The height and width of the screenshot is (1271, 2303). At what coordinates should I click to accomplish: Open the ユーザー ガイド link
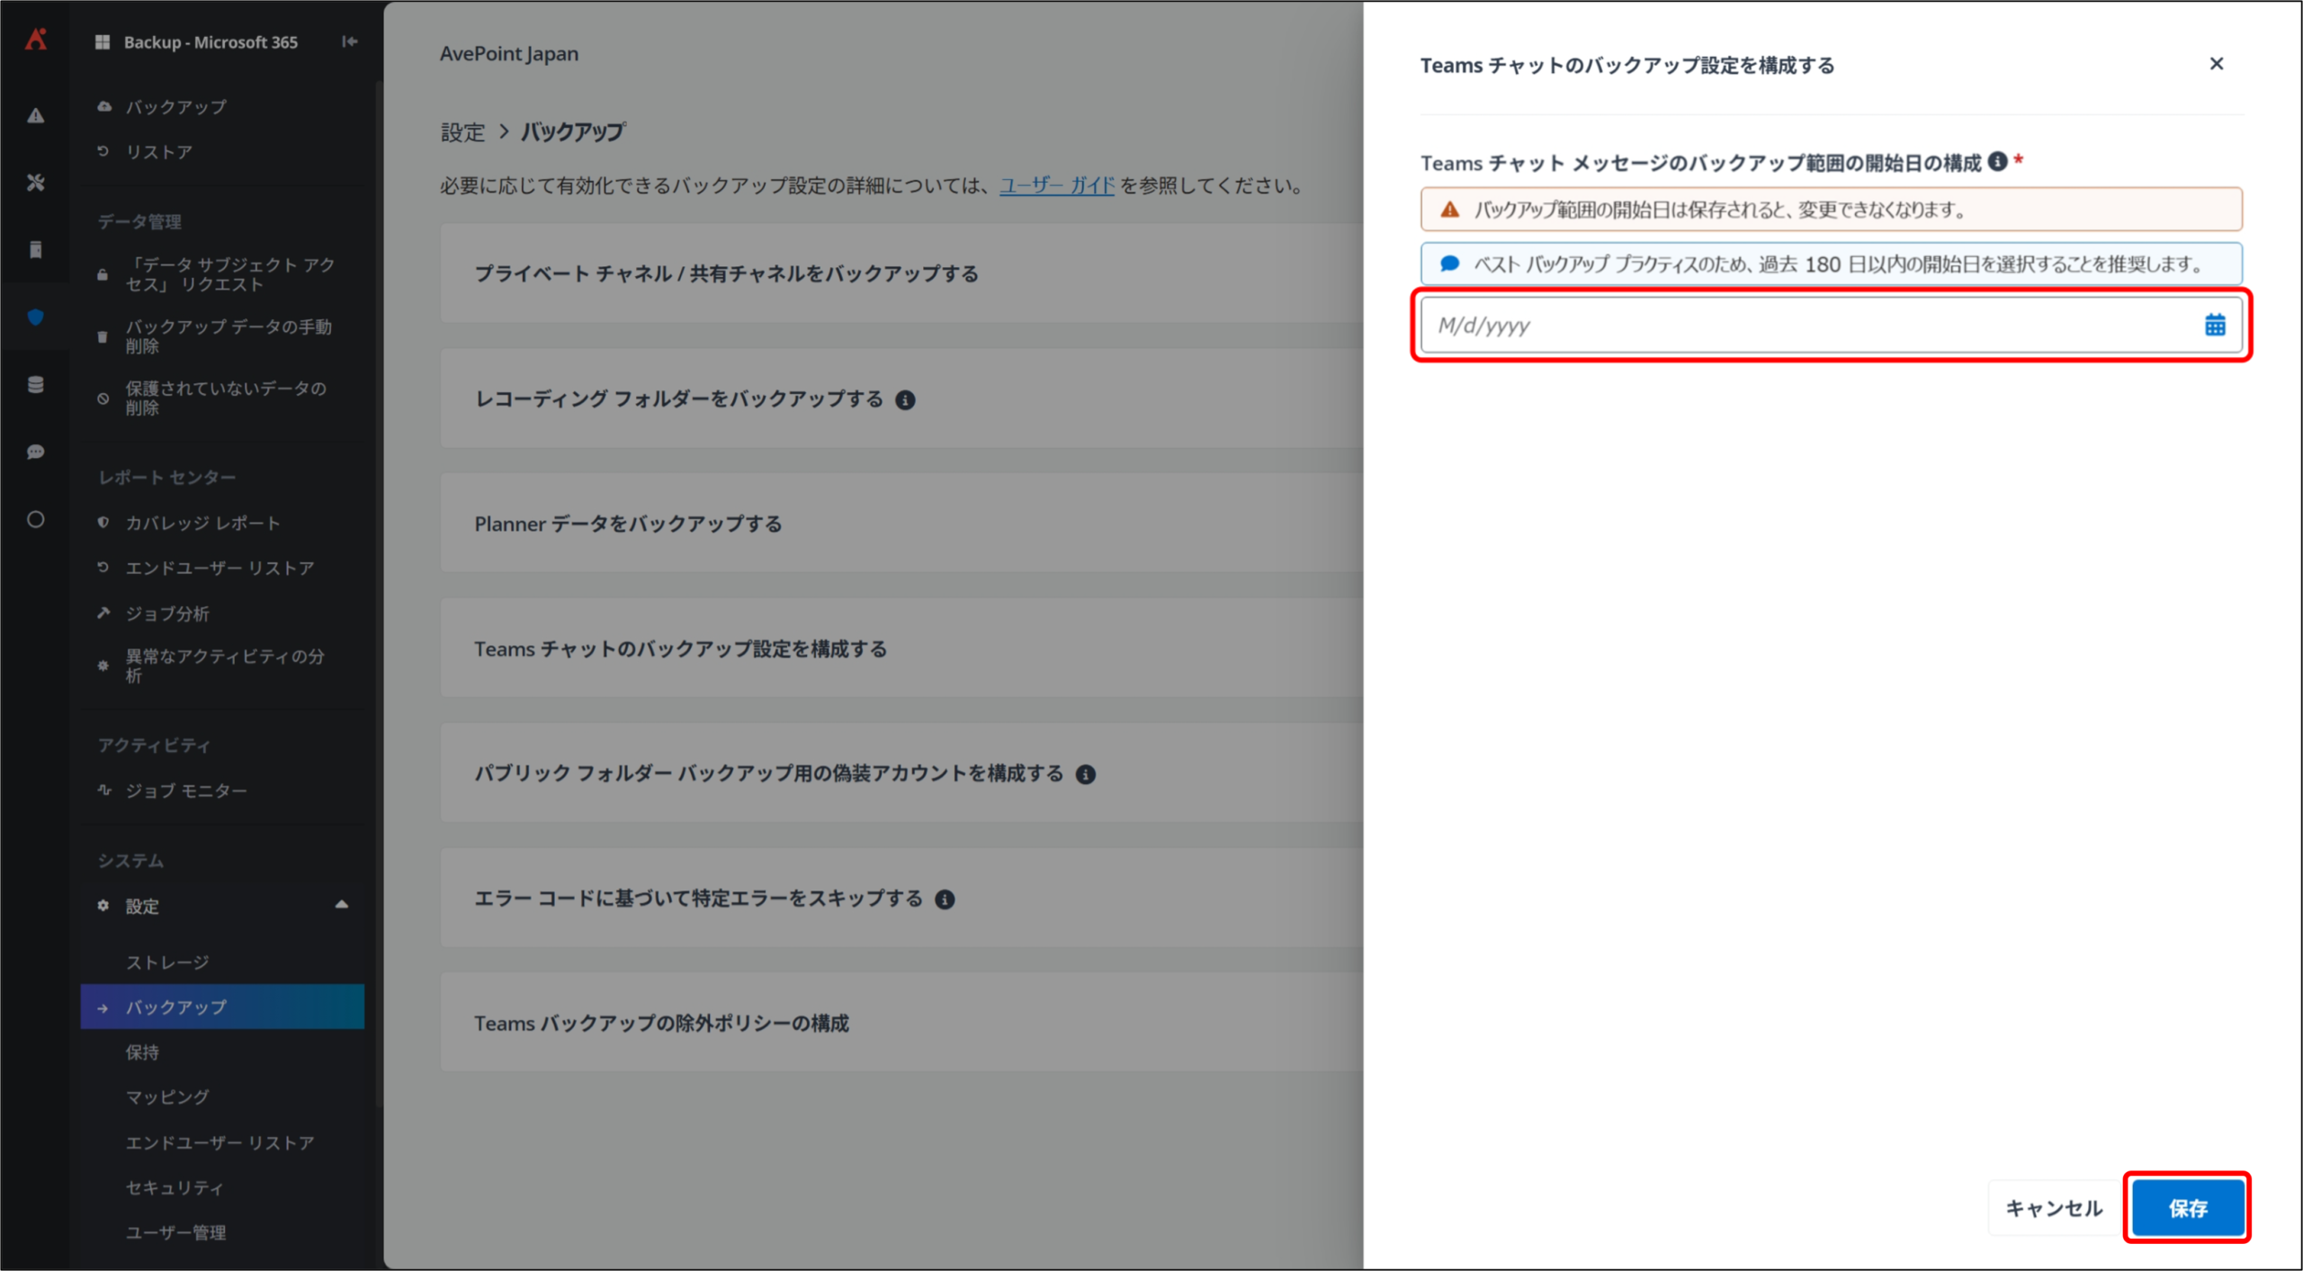point(1057,185)
